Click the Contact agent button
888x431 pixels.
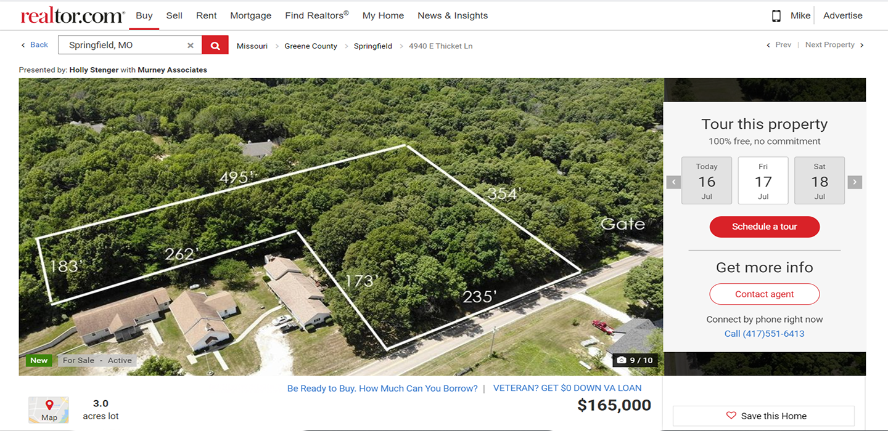click(x=765, y=294)
